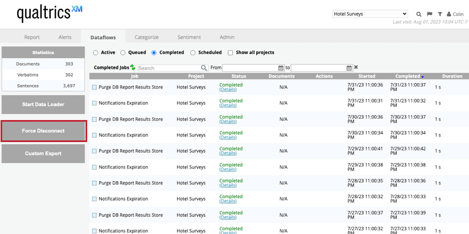This screenshot has height=234, width=469.
Task: Select the Active radio button
Action: click(95, 53)
